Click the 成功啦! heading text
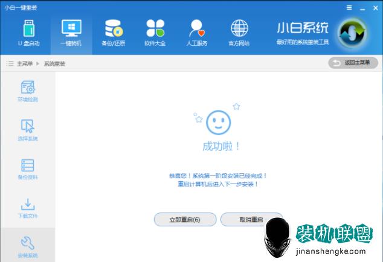Screen dimensions: 383x262 221,147
